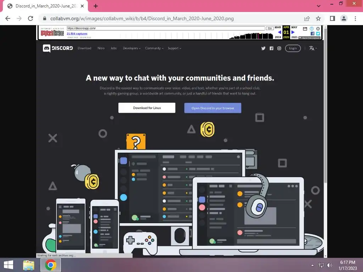Open the Windows Start button
363x272 pixels.
coord(9,265)
